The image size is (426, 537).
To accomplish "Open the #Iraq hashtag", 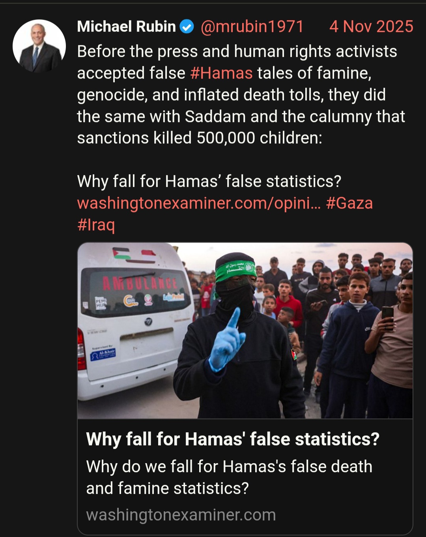I will (96, 224).
